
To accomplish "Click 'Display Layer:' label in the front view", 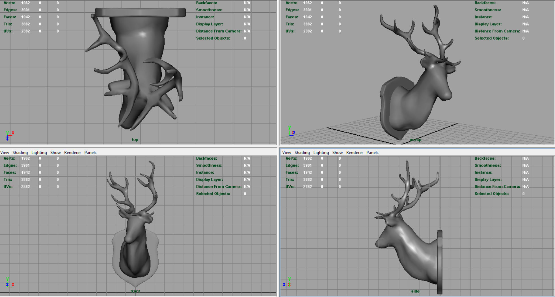I will click(x=210, y=179).
